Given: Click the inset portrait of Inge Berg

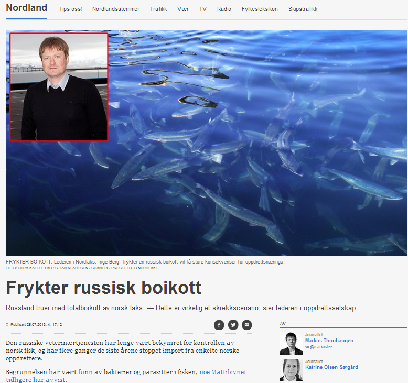Looking at the screenshot, I should tap(59, 87).
